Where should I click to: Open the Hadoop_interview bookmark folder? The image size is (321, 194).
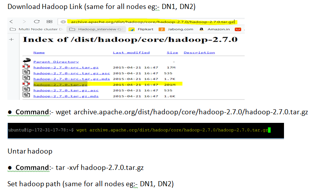pyautogui.click(x=96, y=29)
